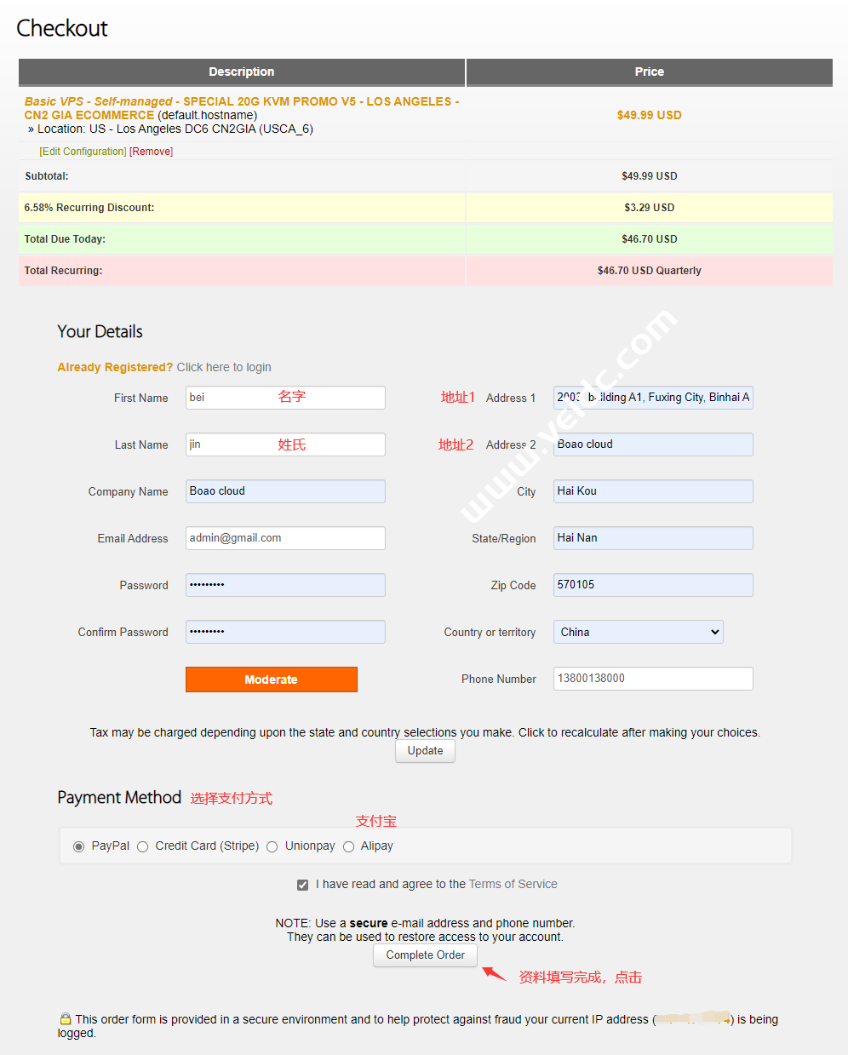The image size is (848, 1055).
Task: Click the Address 2 input field
Action: [653, 444]
